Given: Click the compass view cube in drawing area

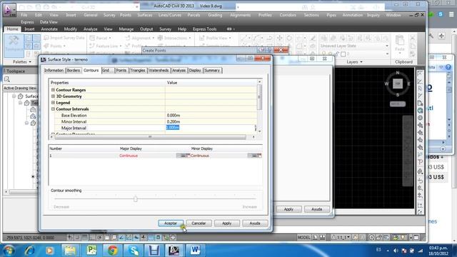Looking at the screenshot, I should 398,84.
